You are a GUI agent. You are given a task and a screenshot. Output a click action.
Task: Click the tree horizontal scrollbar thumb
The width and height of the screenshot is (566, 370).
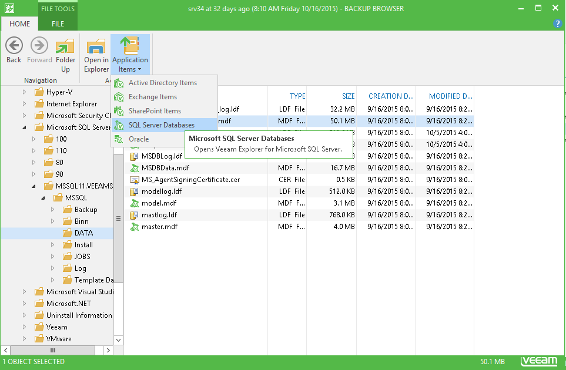(x=53, y=350)
